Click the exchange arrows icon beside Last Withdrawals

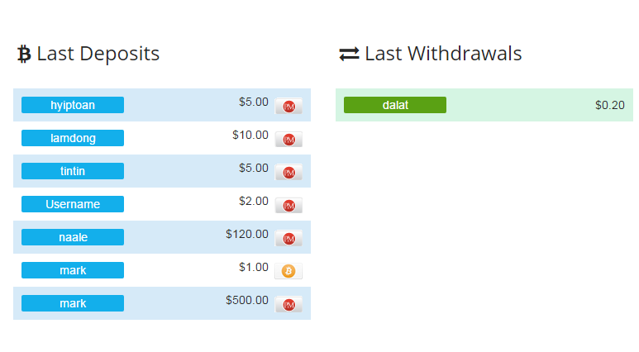pos(349,55)
